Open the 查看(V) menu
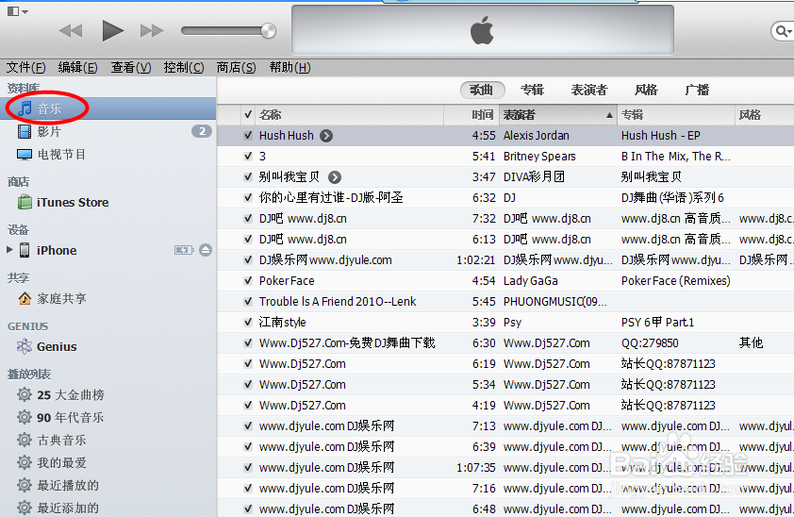Viewport: 794px width, 517px height. [131, 67]
